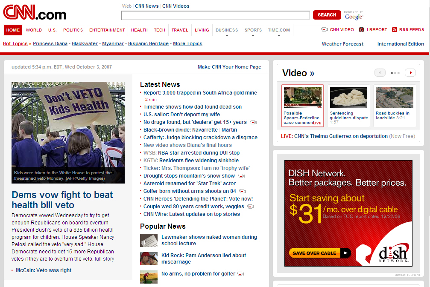Click the DISH Network advertisement banner
This screenshot has width=430, height=287.
[348, 213]
